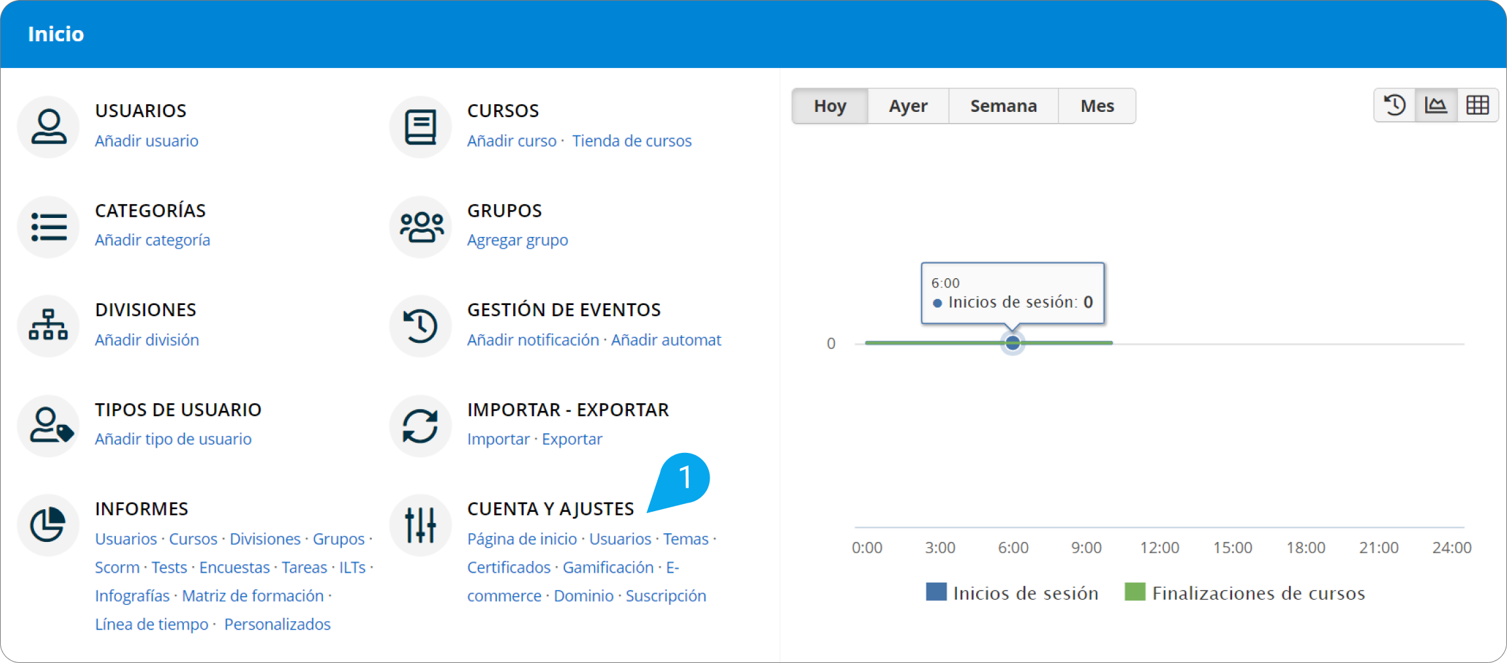Open the Cursos book icon
The width and height of the screenshot is (1507, 663).
pos(420,126)
